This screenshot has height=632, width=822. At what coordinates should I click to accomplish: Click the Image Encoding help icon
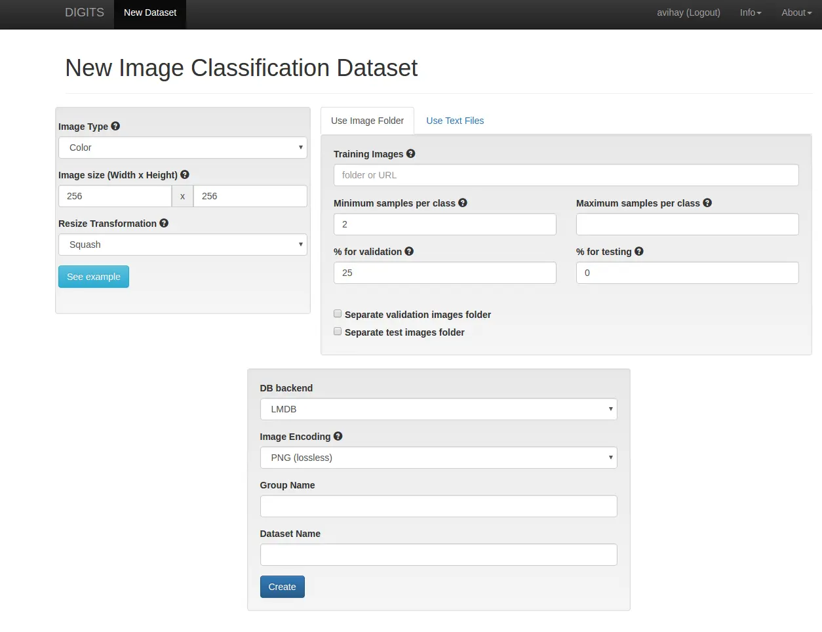pos(338,437)
